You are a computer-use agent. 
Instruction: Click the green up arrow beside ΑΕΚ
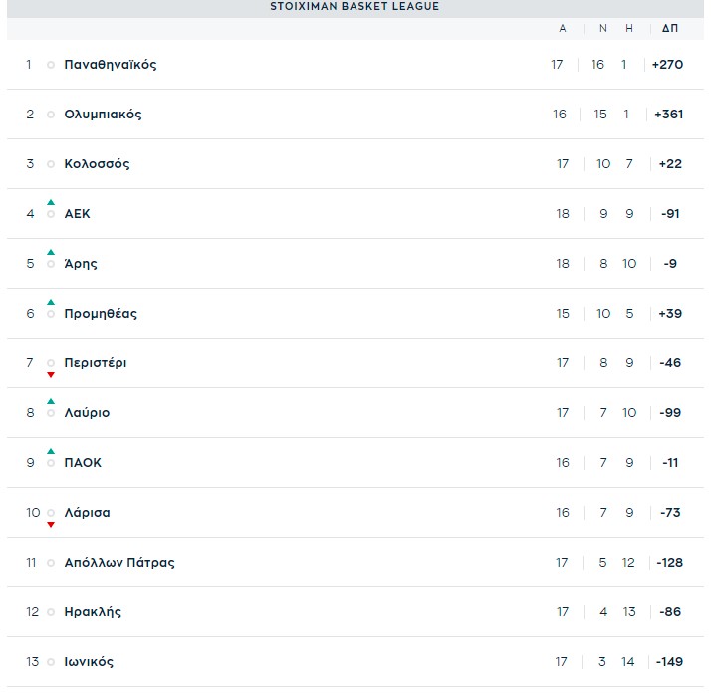pos(51,202)
